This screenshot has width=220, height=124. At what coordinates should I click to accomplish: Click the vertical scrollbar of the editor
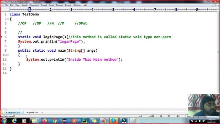pyautogui.click(x=218, y=52)
